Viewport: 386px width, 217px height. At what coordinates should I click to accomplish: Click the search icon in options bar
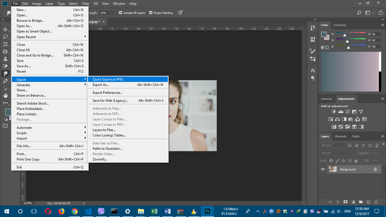359,13
